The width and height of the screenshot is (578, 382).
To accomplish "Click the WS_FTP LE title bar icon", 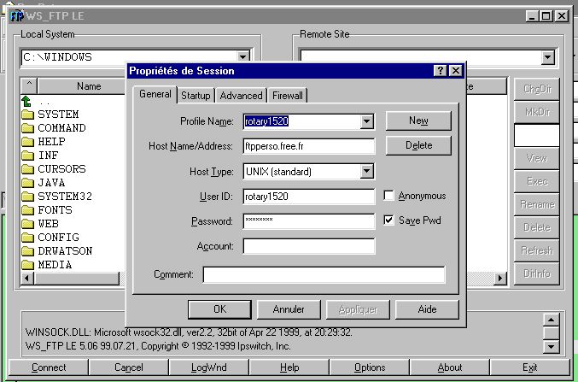I will (17, 16).
